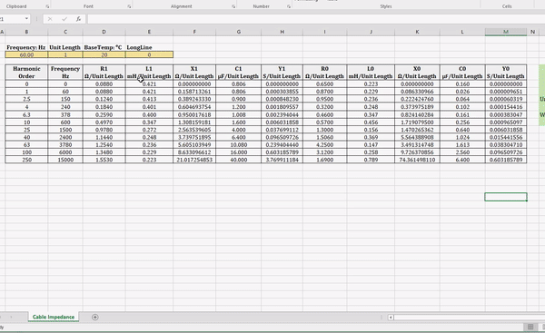
Task: Select column F header
Action: coord(194,32)
